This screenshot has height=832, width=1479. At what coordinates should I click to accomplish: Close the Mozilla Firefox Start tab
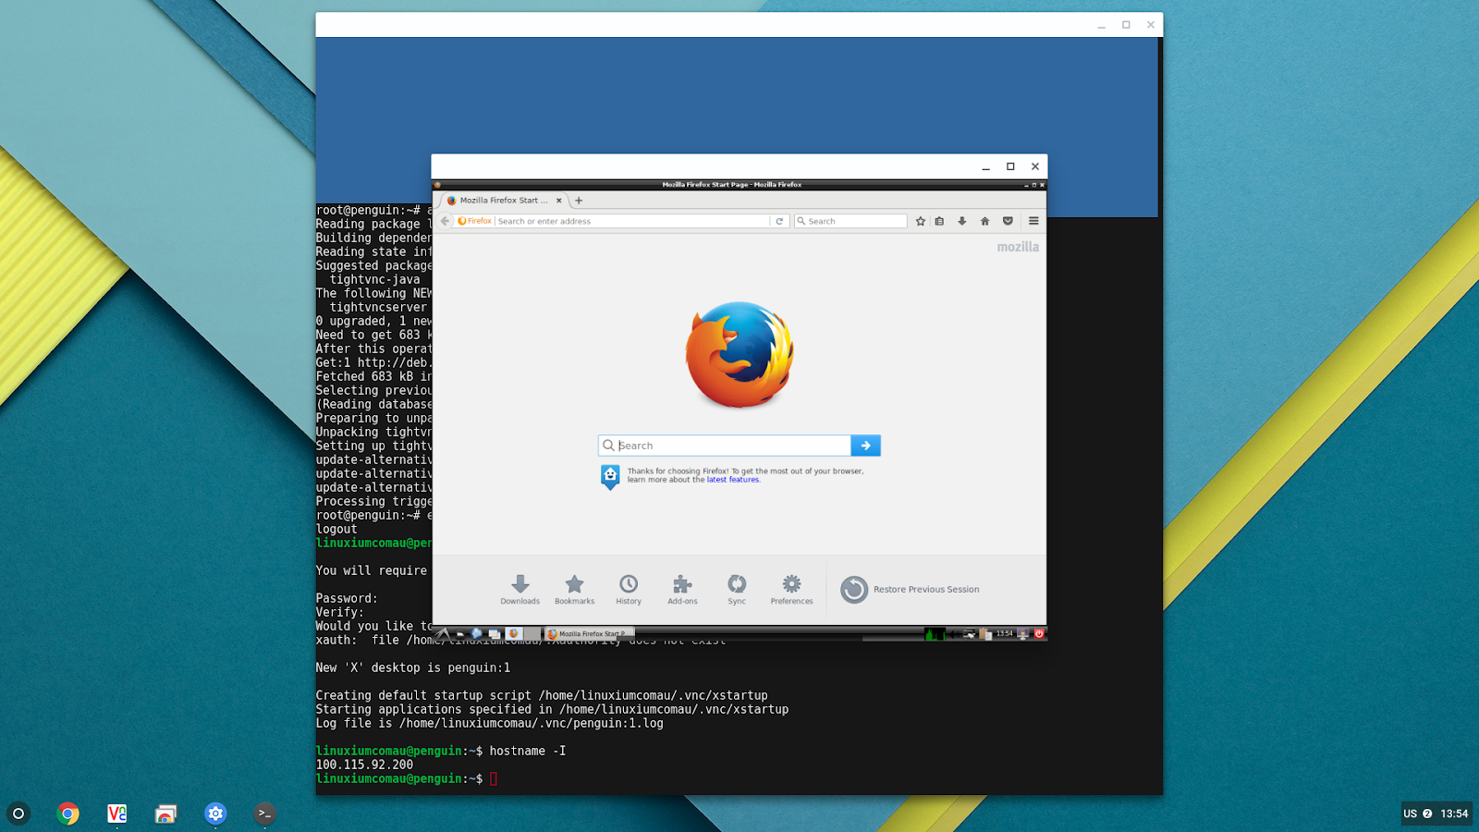tap(558, 200)
